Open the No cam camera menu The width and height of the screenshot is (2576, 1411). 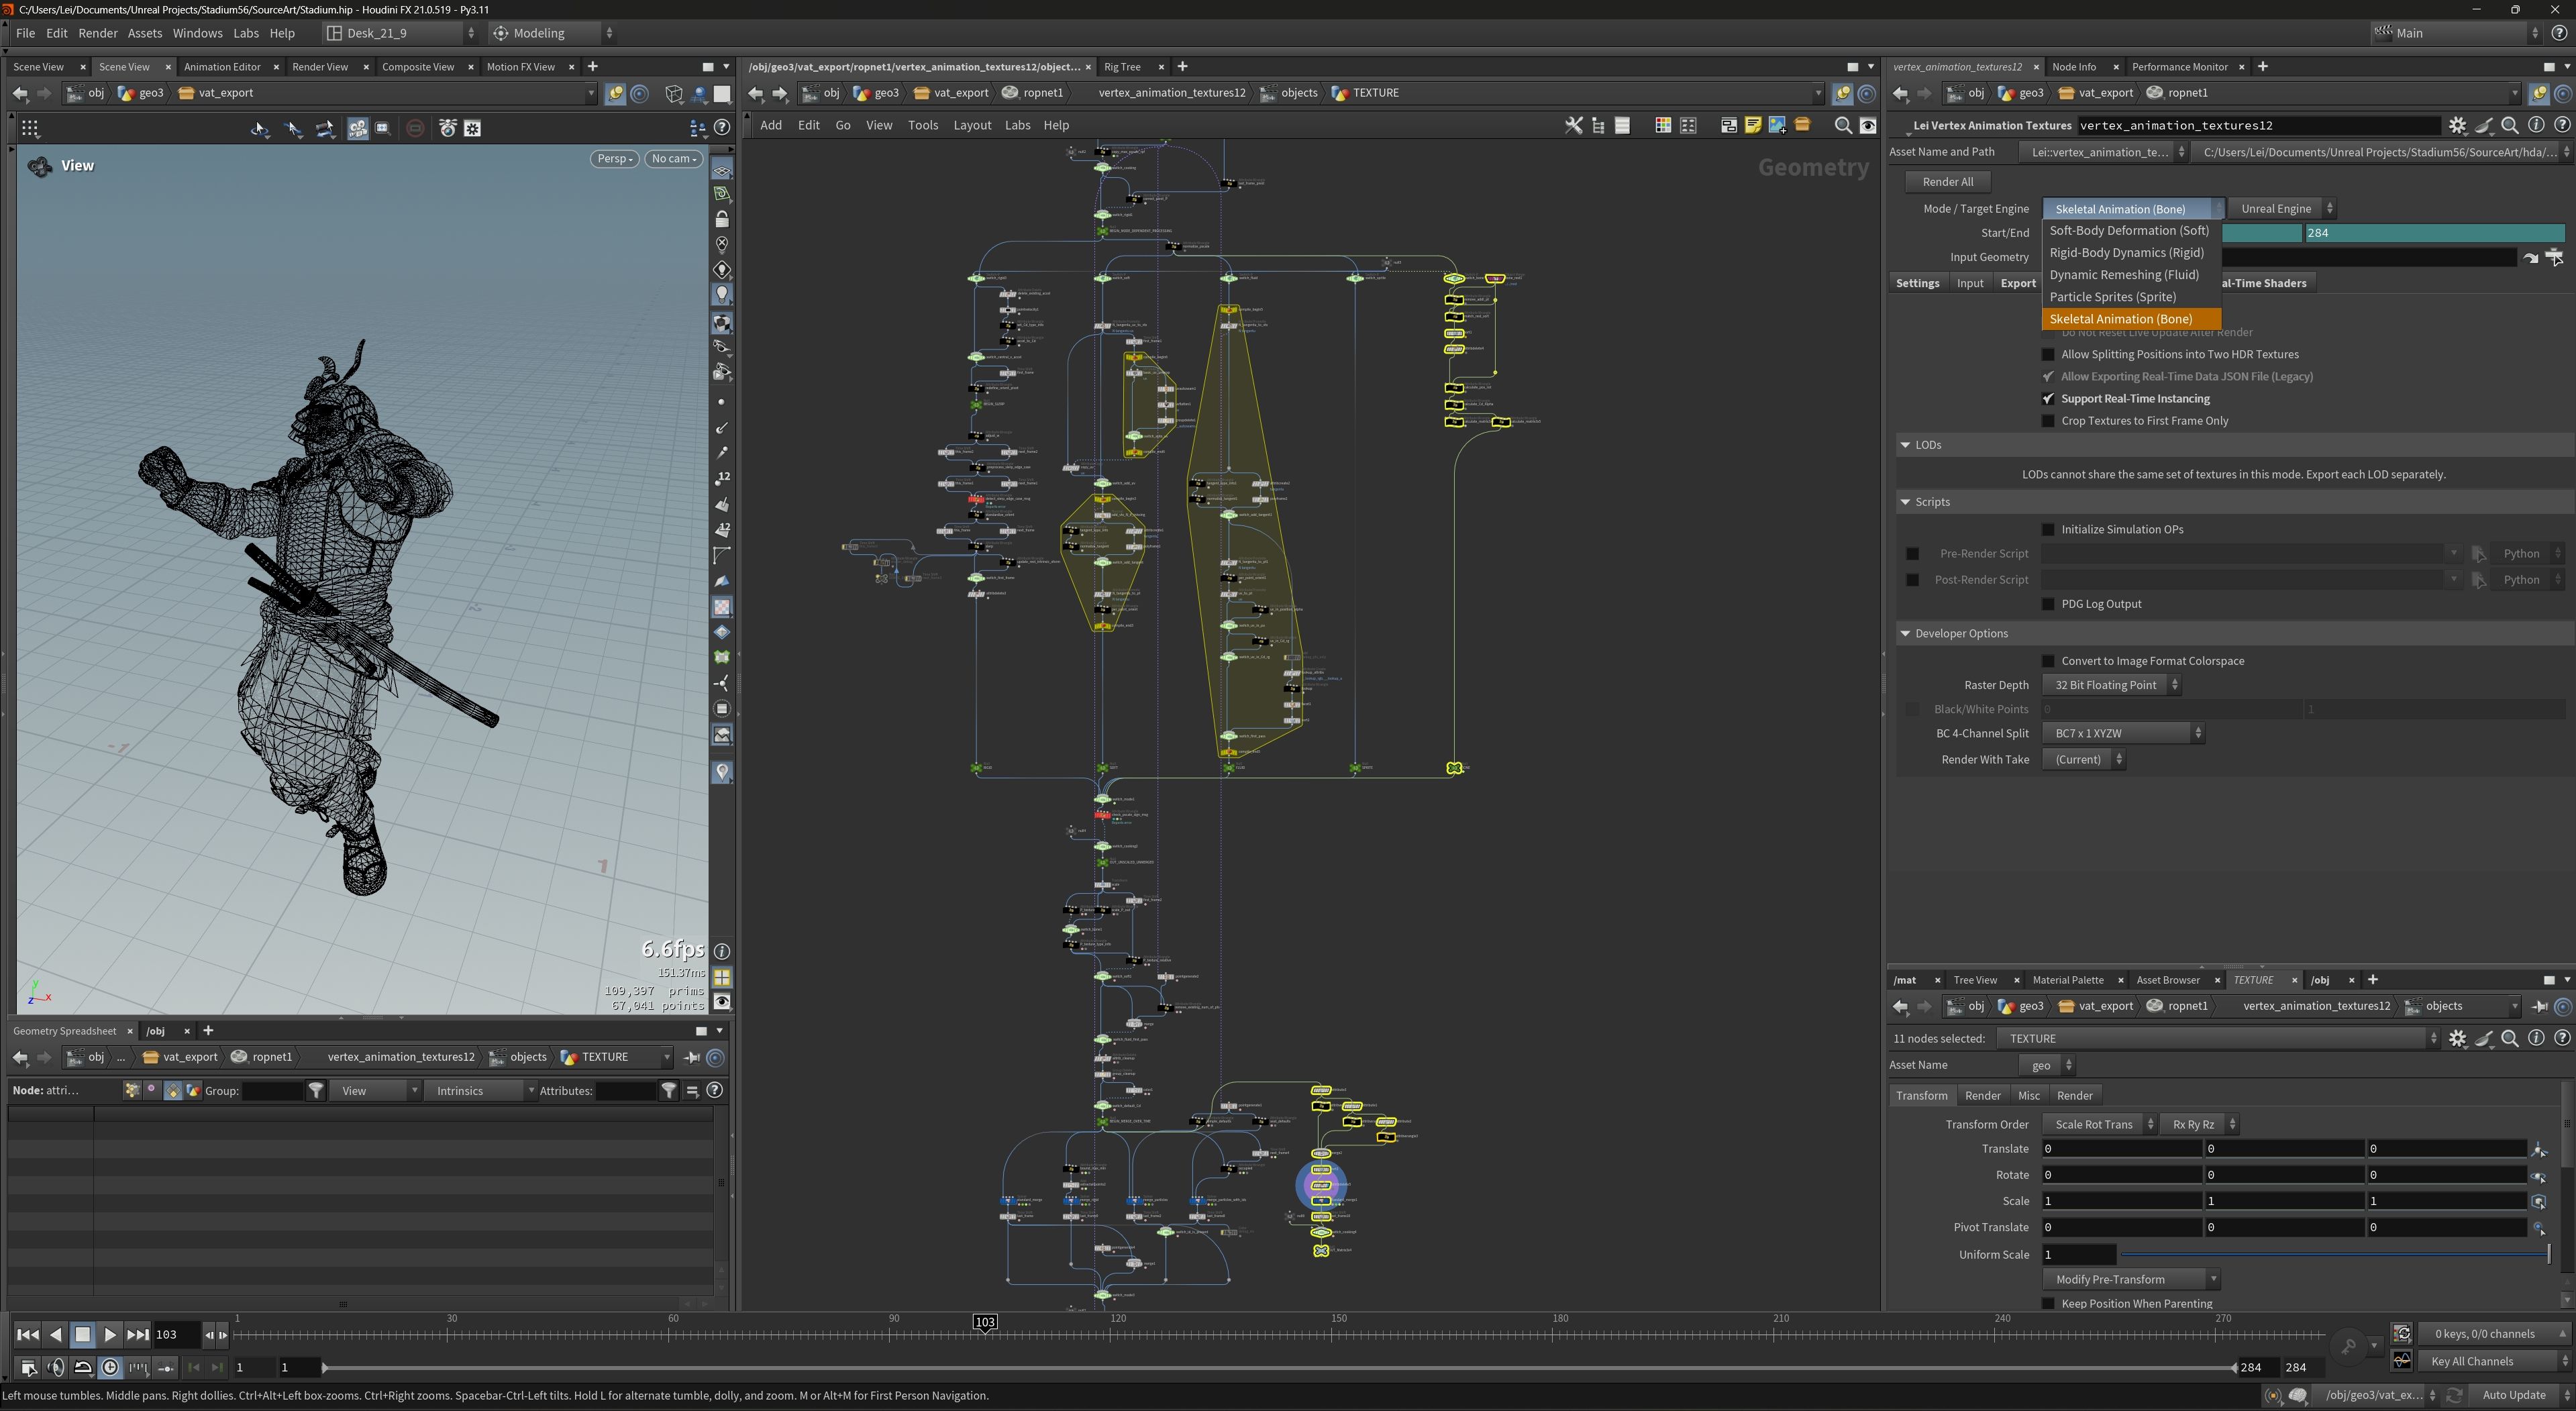[673, 159]
